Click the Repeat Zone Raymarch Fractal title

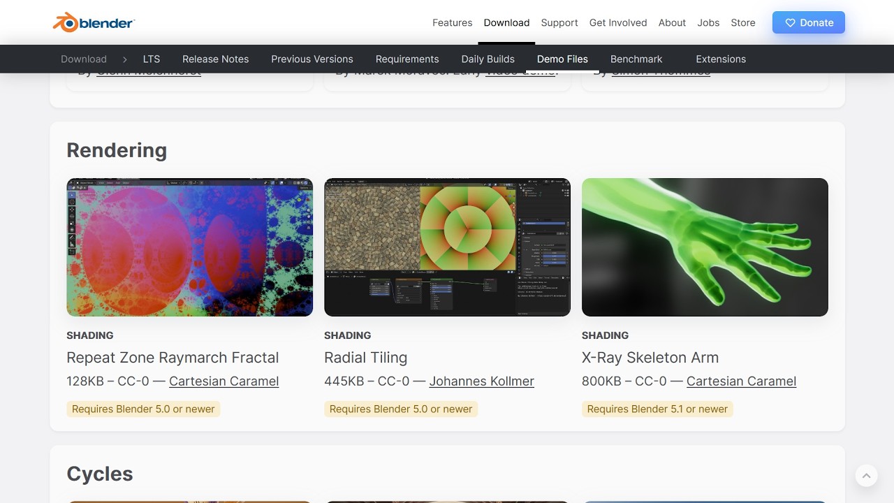pos(173,358)
